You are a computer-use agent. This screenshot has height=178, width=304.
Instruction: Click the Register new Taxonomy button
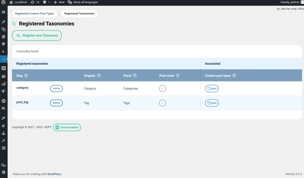tap(37, 35)
